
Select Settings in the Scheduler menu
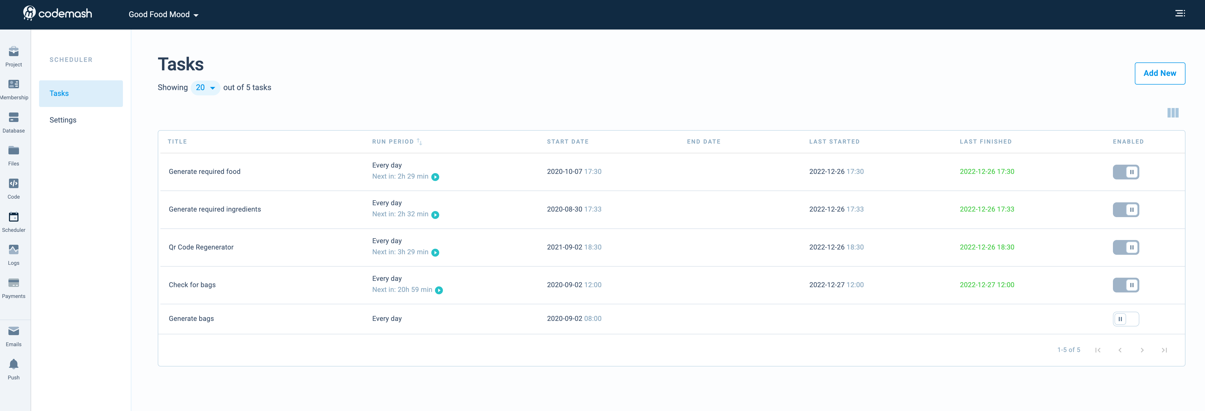coord(63,120)
